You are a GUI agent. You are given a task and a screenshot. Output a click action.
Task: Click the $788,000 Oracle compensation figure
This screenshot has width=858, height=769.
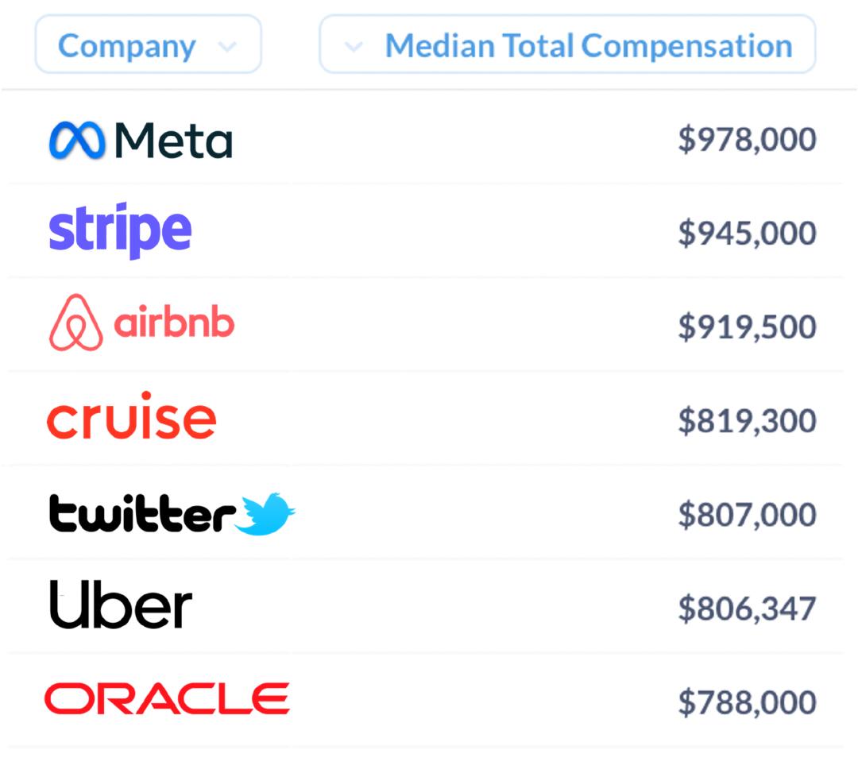point(747,703)
